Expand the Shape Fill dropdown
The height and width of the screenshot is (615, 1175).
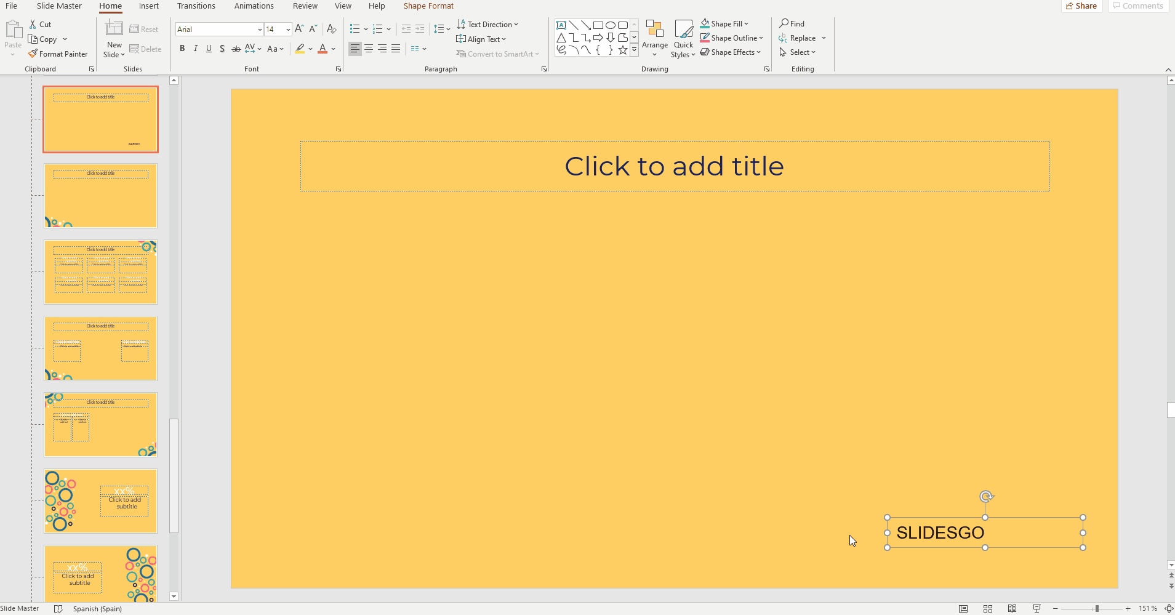point(746,23)
